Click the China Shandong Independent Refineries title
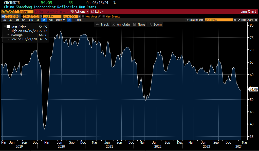Image resolution: width=259 pixels, height=151 pixels. 50,7
